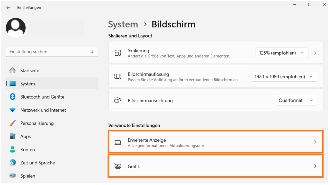Expand Skalierung details with the chevron
Viewport: 330px width, 185px height.
[315, 53]
